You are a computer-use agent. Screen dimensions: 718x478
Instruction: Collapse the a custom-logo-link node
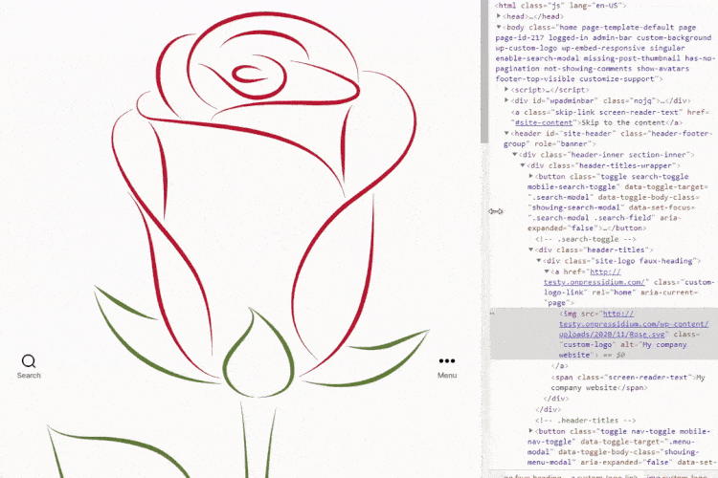(x=547, y=272)
